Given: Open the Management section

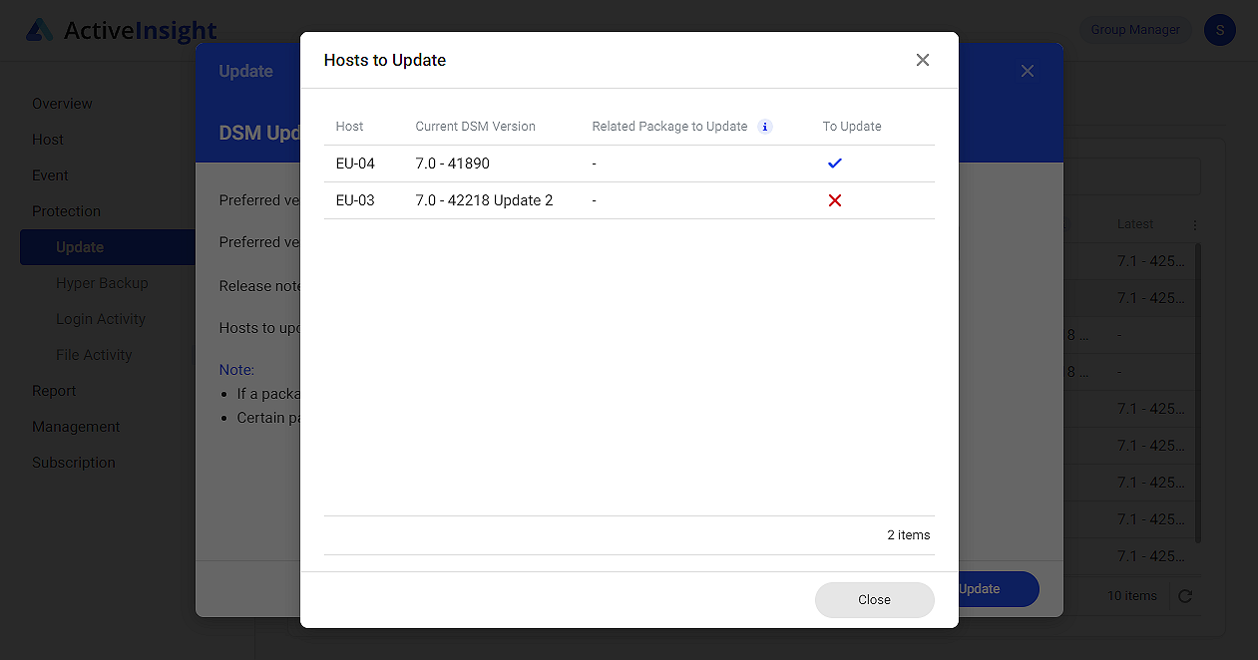Looking at the screenshot, I should point(76,426).
